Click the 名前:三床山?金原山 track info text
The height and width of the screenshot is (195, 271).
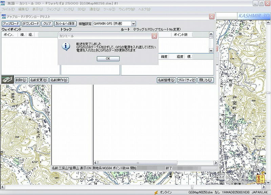coord(65,168)
